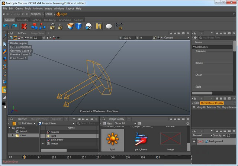Click the New button in Image Gallery
The width and height of the screenshot is (238, 166).
pyautogui.click(x=107, y=124)
